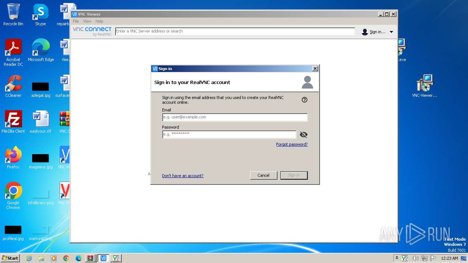Launch Internet Explorer from taskbar
Image resolution: width=468 pixels, height=263 pixels.
pyautogui.click(x=29, y=258)
